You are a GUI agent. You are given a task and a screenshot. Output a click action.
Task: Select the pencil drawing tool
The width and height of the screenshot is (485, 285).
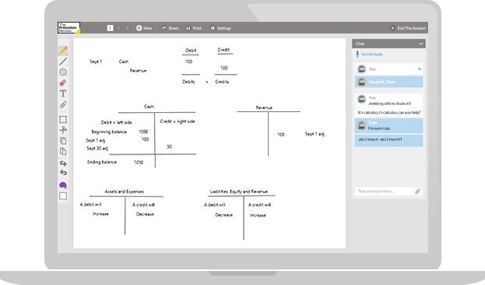[63, 51]
